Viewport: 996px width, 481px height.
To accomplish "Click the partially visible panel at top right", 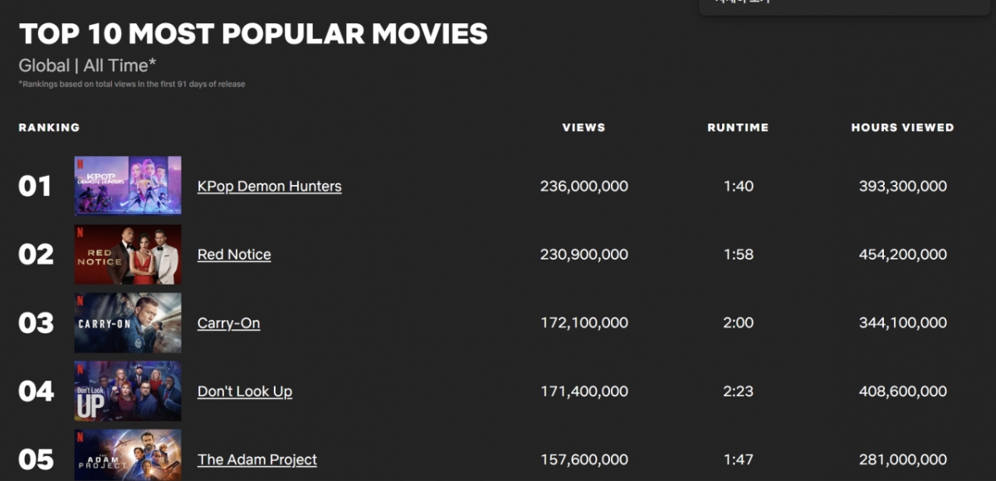I will pyautogui.click(x=847, y=7).
